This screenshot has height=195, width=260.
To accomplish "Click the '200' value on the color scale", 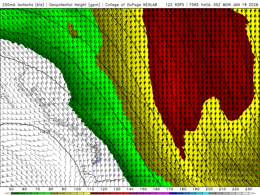I will [x=209, y=189].
